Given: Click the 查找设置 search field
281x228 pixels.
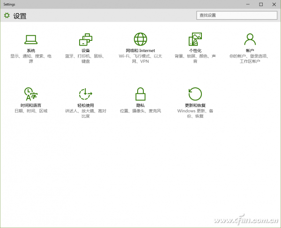Looking at the screenshot, I should [237, 15].
